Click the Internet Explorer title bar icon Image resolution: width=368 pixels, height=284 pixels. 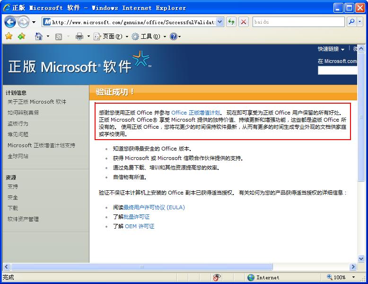click(x=7, y=8)
